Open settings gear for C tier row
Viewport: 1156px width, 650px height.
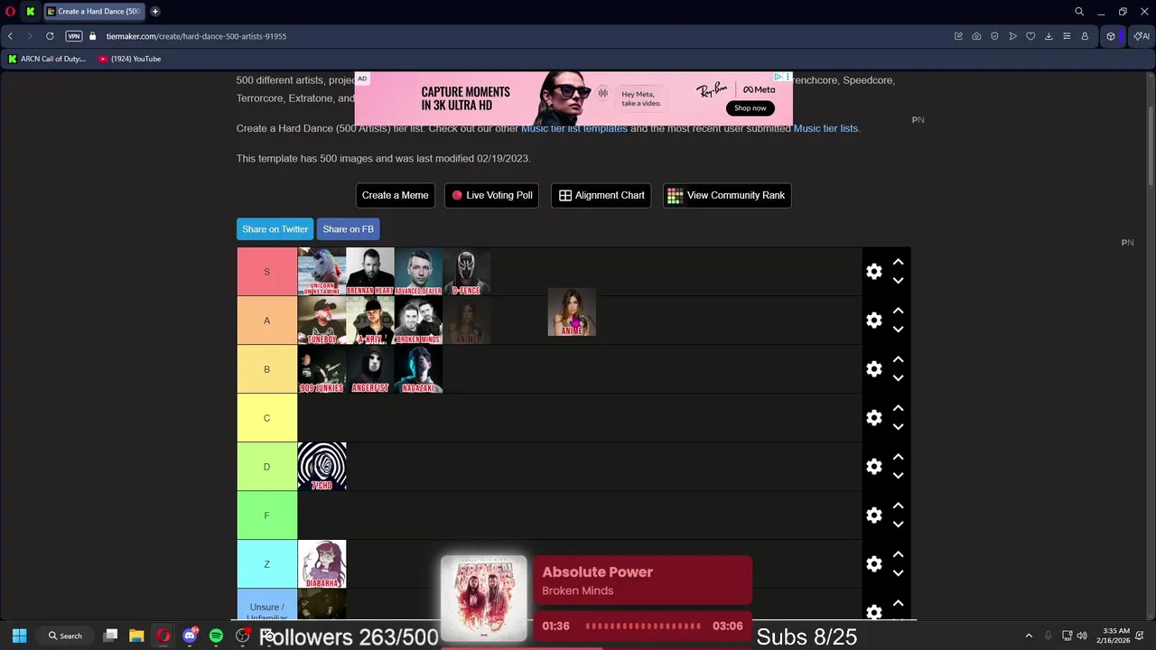[x=874, y=418]
